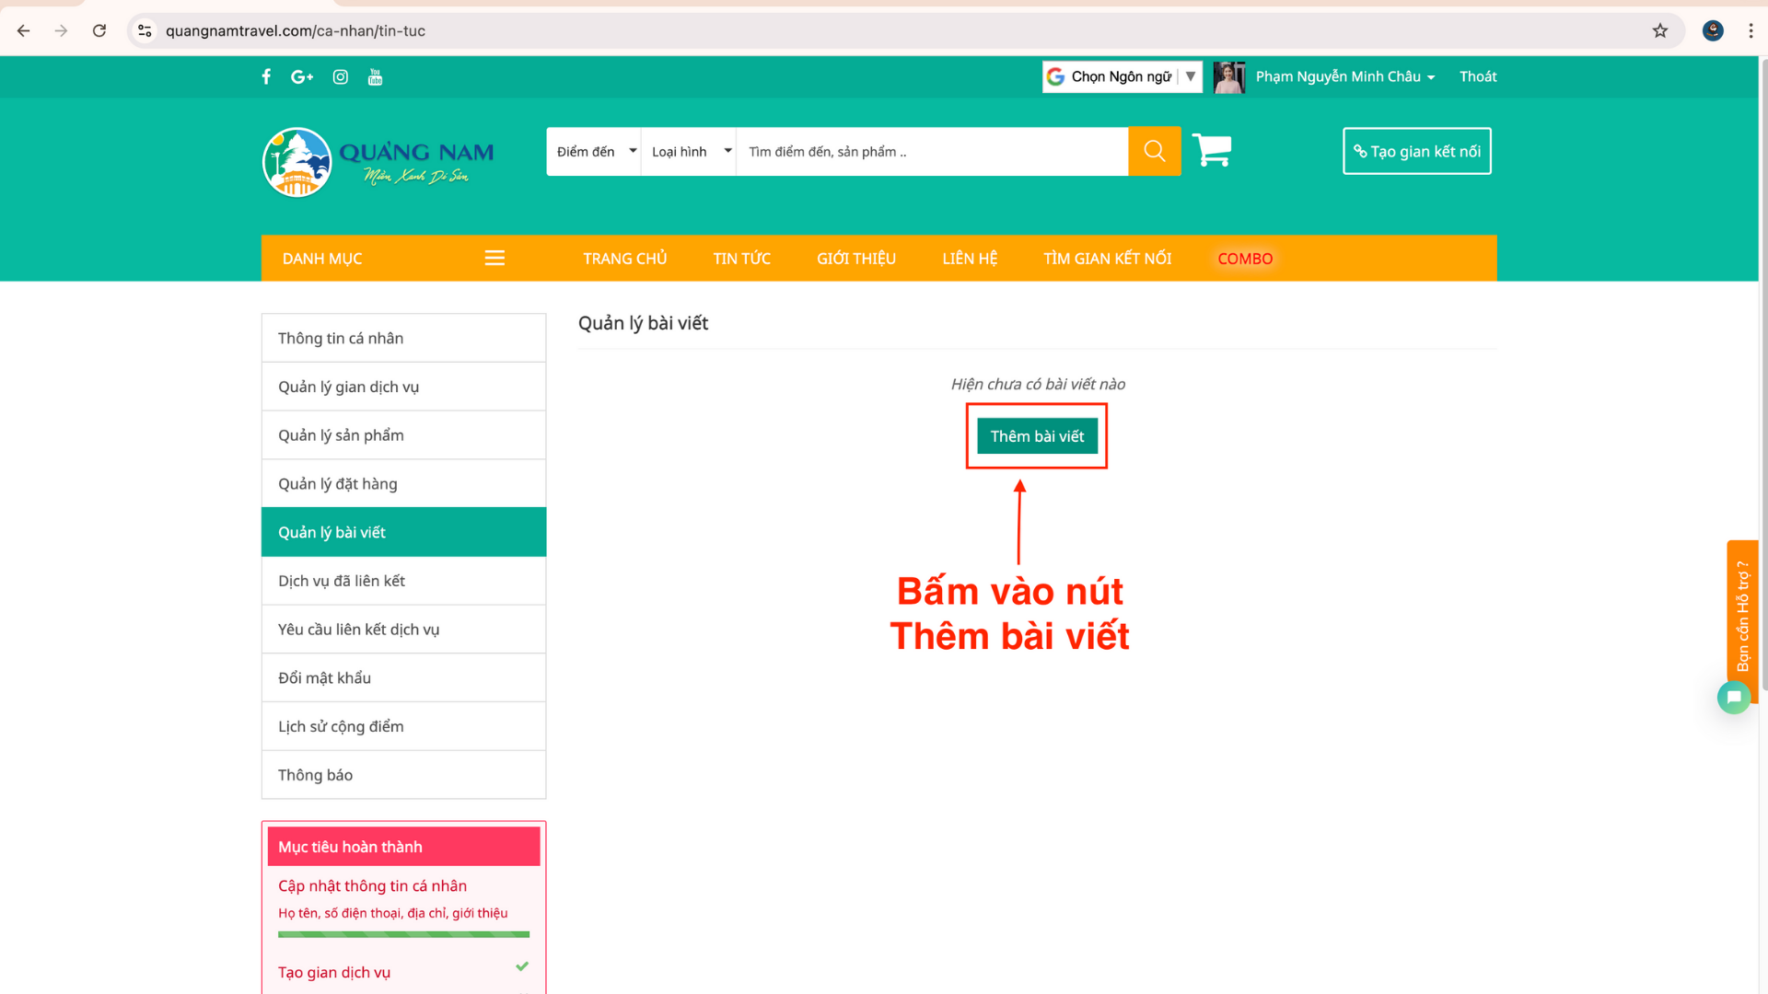Open the YouTube icon link
Image resolution: width=1768 pixels, height=994 pixels.
coord(375,76)
